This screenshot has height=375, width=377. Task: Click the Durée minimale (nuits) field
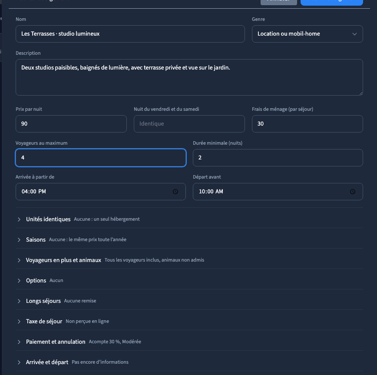coord(278,158)
